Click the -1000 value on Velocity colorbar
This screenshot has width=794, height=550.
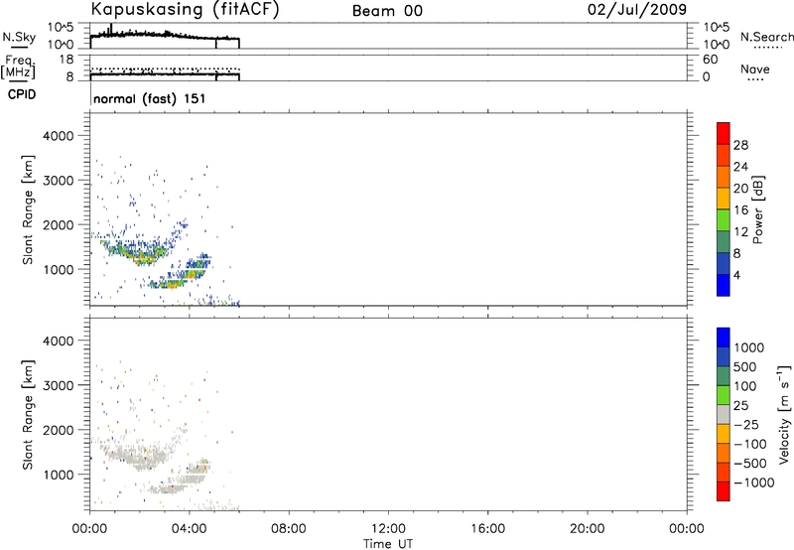click(754, 482)
